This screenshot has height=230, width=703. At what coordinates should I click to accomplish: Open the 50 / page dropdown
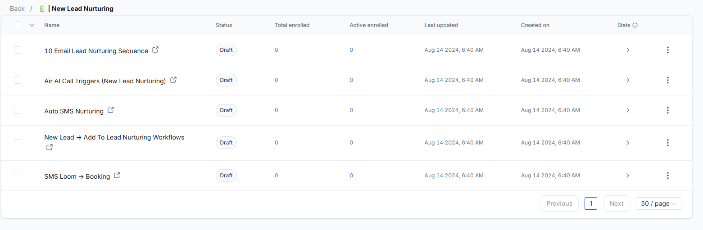point(658,203)
